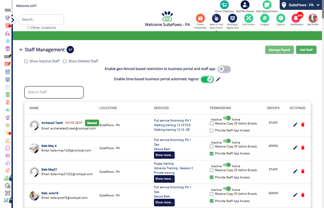Click NAME column header
324x208 pixels.
tap(34, 108)
